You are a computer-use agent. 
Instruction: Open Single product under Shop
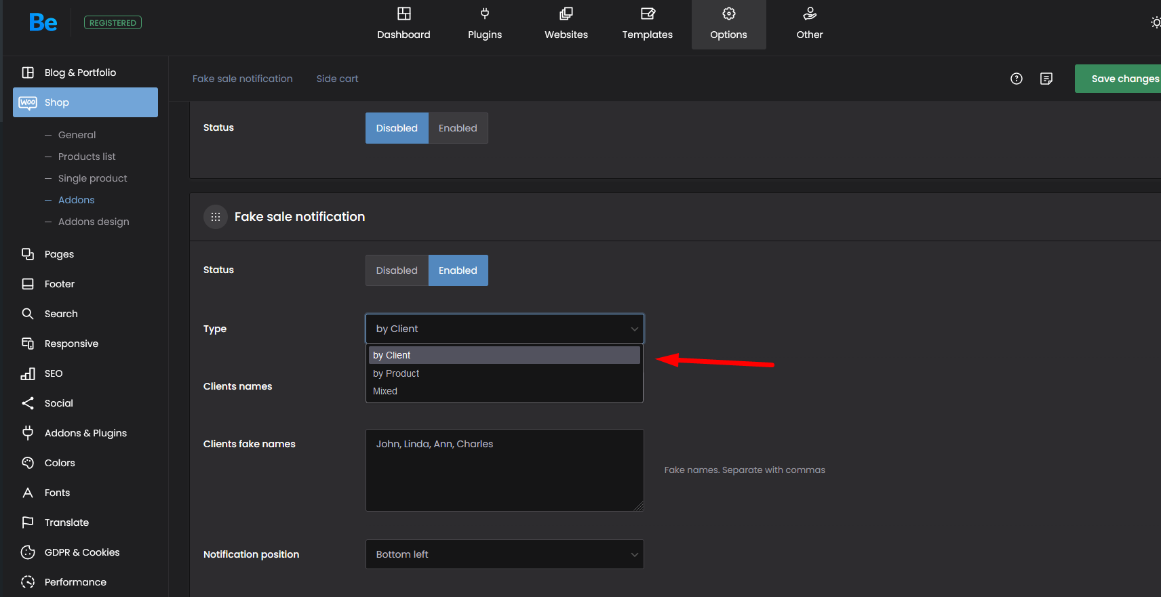93,178
